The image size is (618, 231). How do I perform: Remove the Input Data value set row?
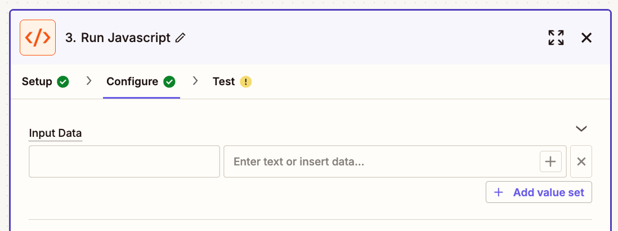click(x=581, y=161)
